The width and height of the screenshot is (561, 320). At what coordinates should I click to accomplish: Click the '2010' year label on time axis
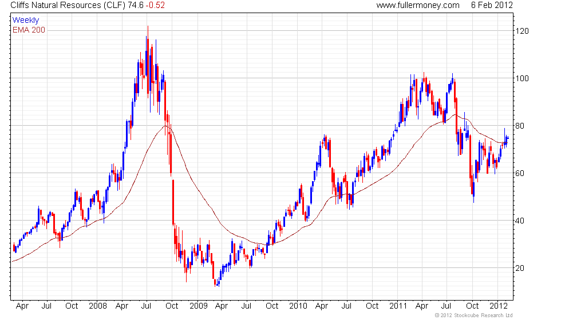pyautogui.click(x=298, y=306)
